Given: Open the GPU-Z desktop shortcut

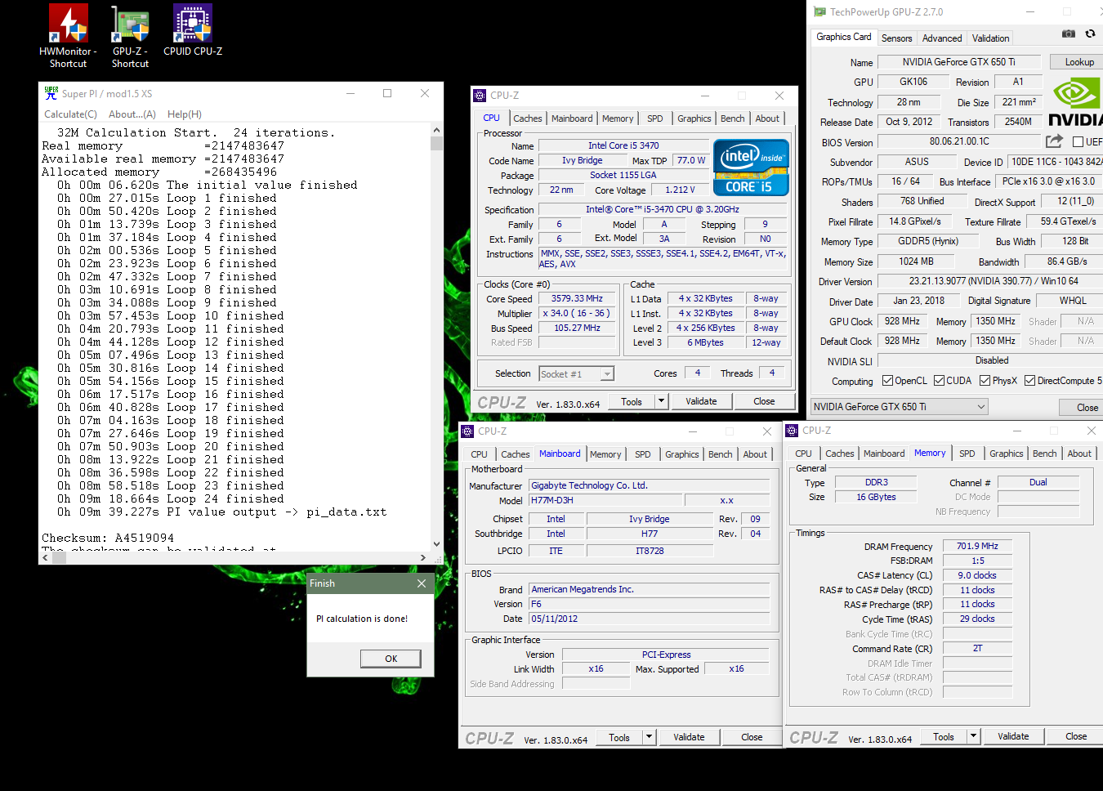Looking at the screenshot, I should pyautogui.click(x=130, y=36).
